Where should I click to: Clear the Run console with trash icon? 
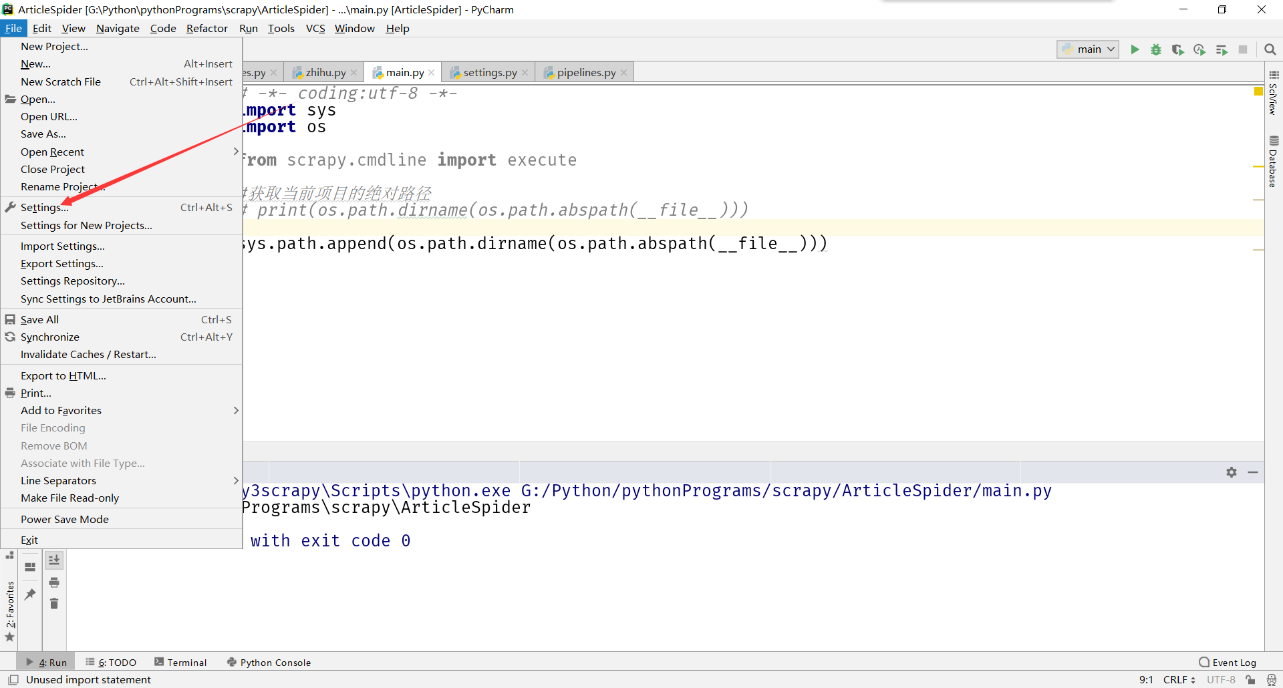[x=54, y=604]
